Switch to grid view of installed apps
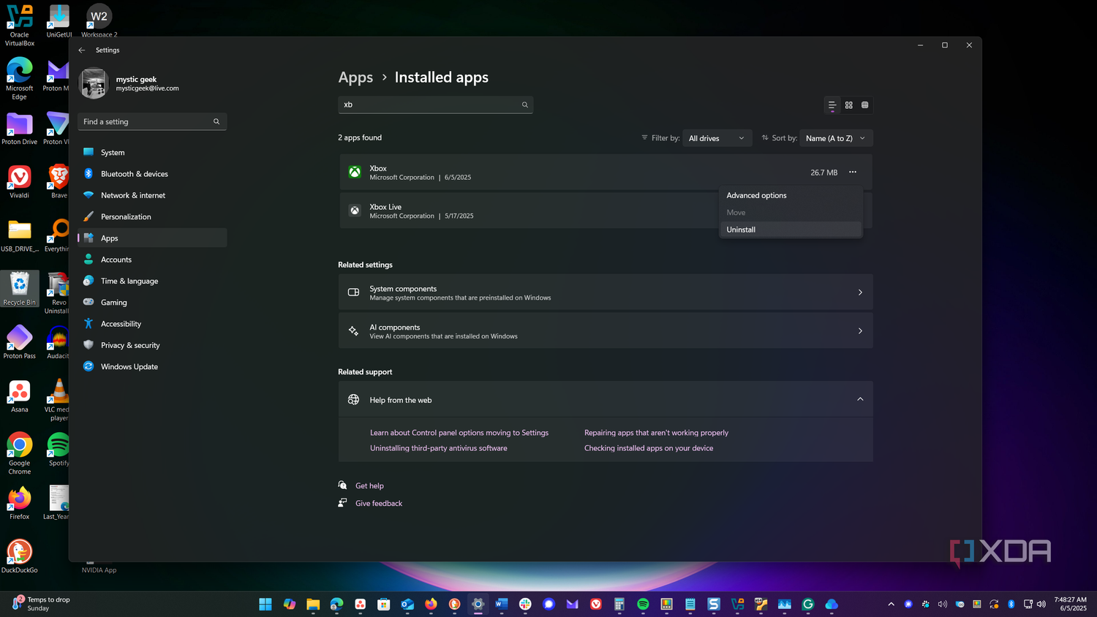The width and height of the screenshot is (1097, 617). pyautogui.click(x=849, y=105)
